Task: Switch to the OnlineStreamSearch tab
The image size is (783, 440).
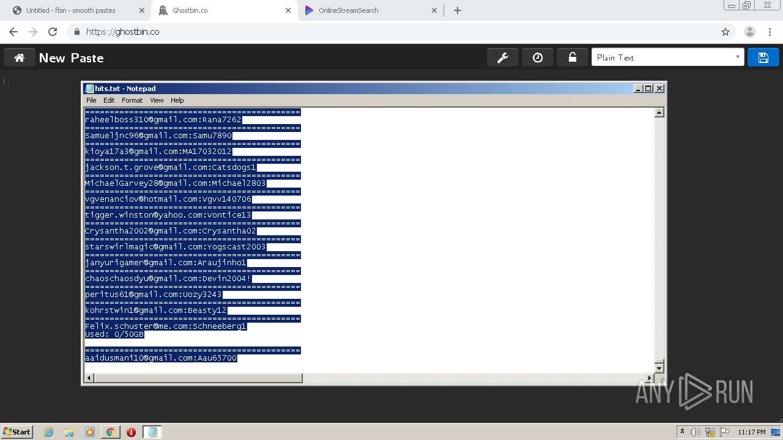Action: coord(371,10)
